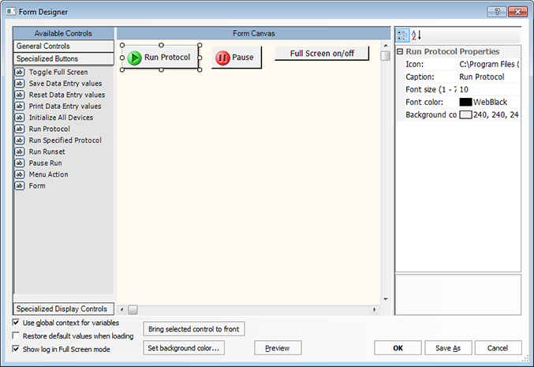Screen dimensions: 534x367
Task: Edit the Caption property value field
Action: (x=487, y=77)
